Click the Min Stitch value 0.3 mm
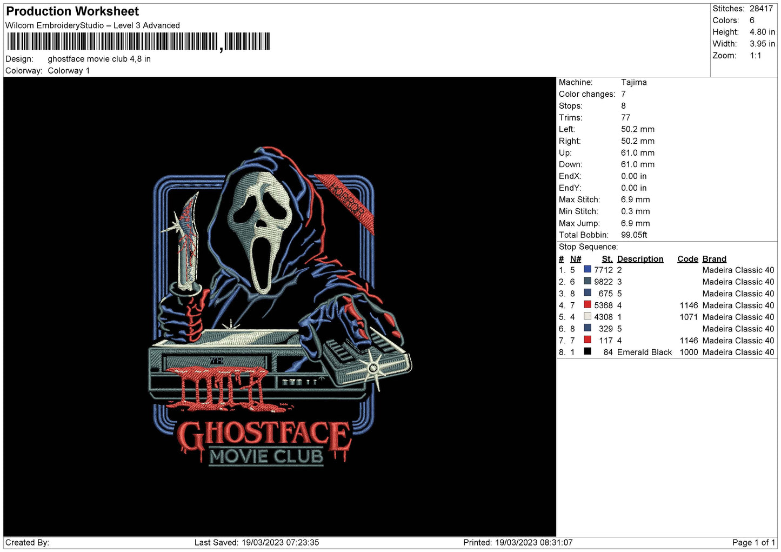The width and height of the screenshot is (781, 552). point(635,211)
